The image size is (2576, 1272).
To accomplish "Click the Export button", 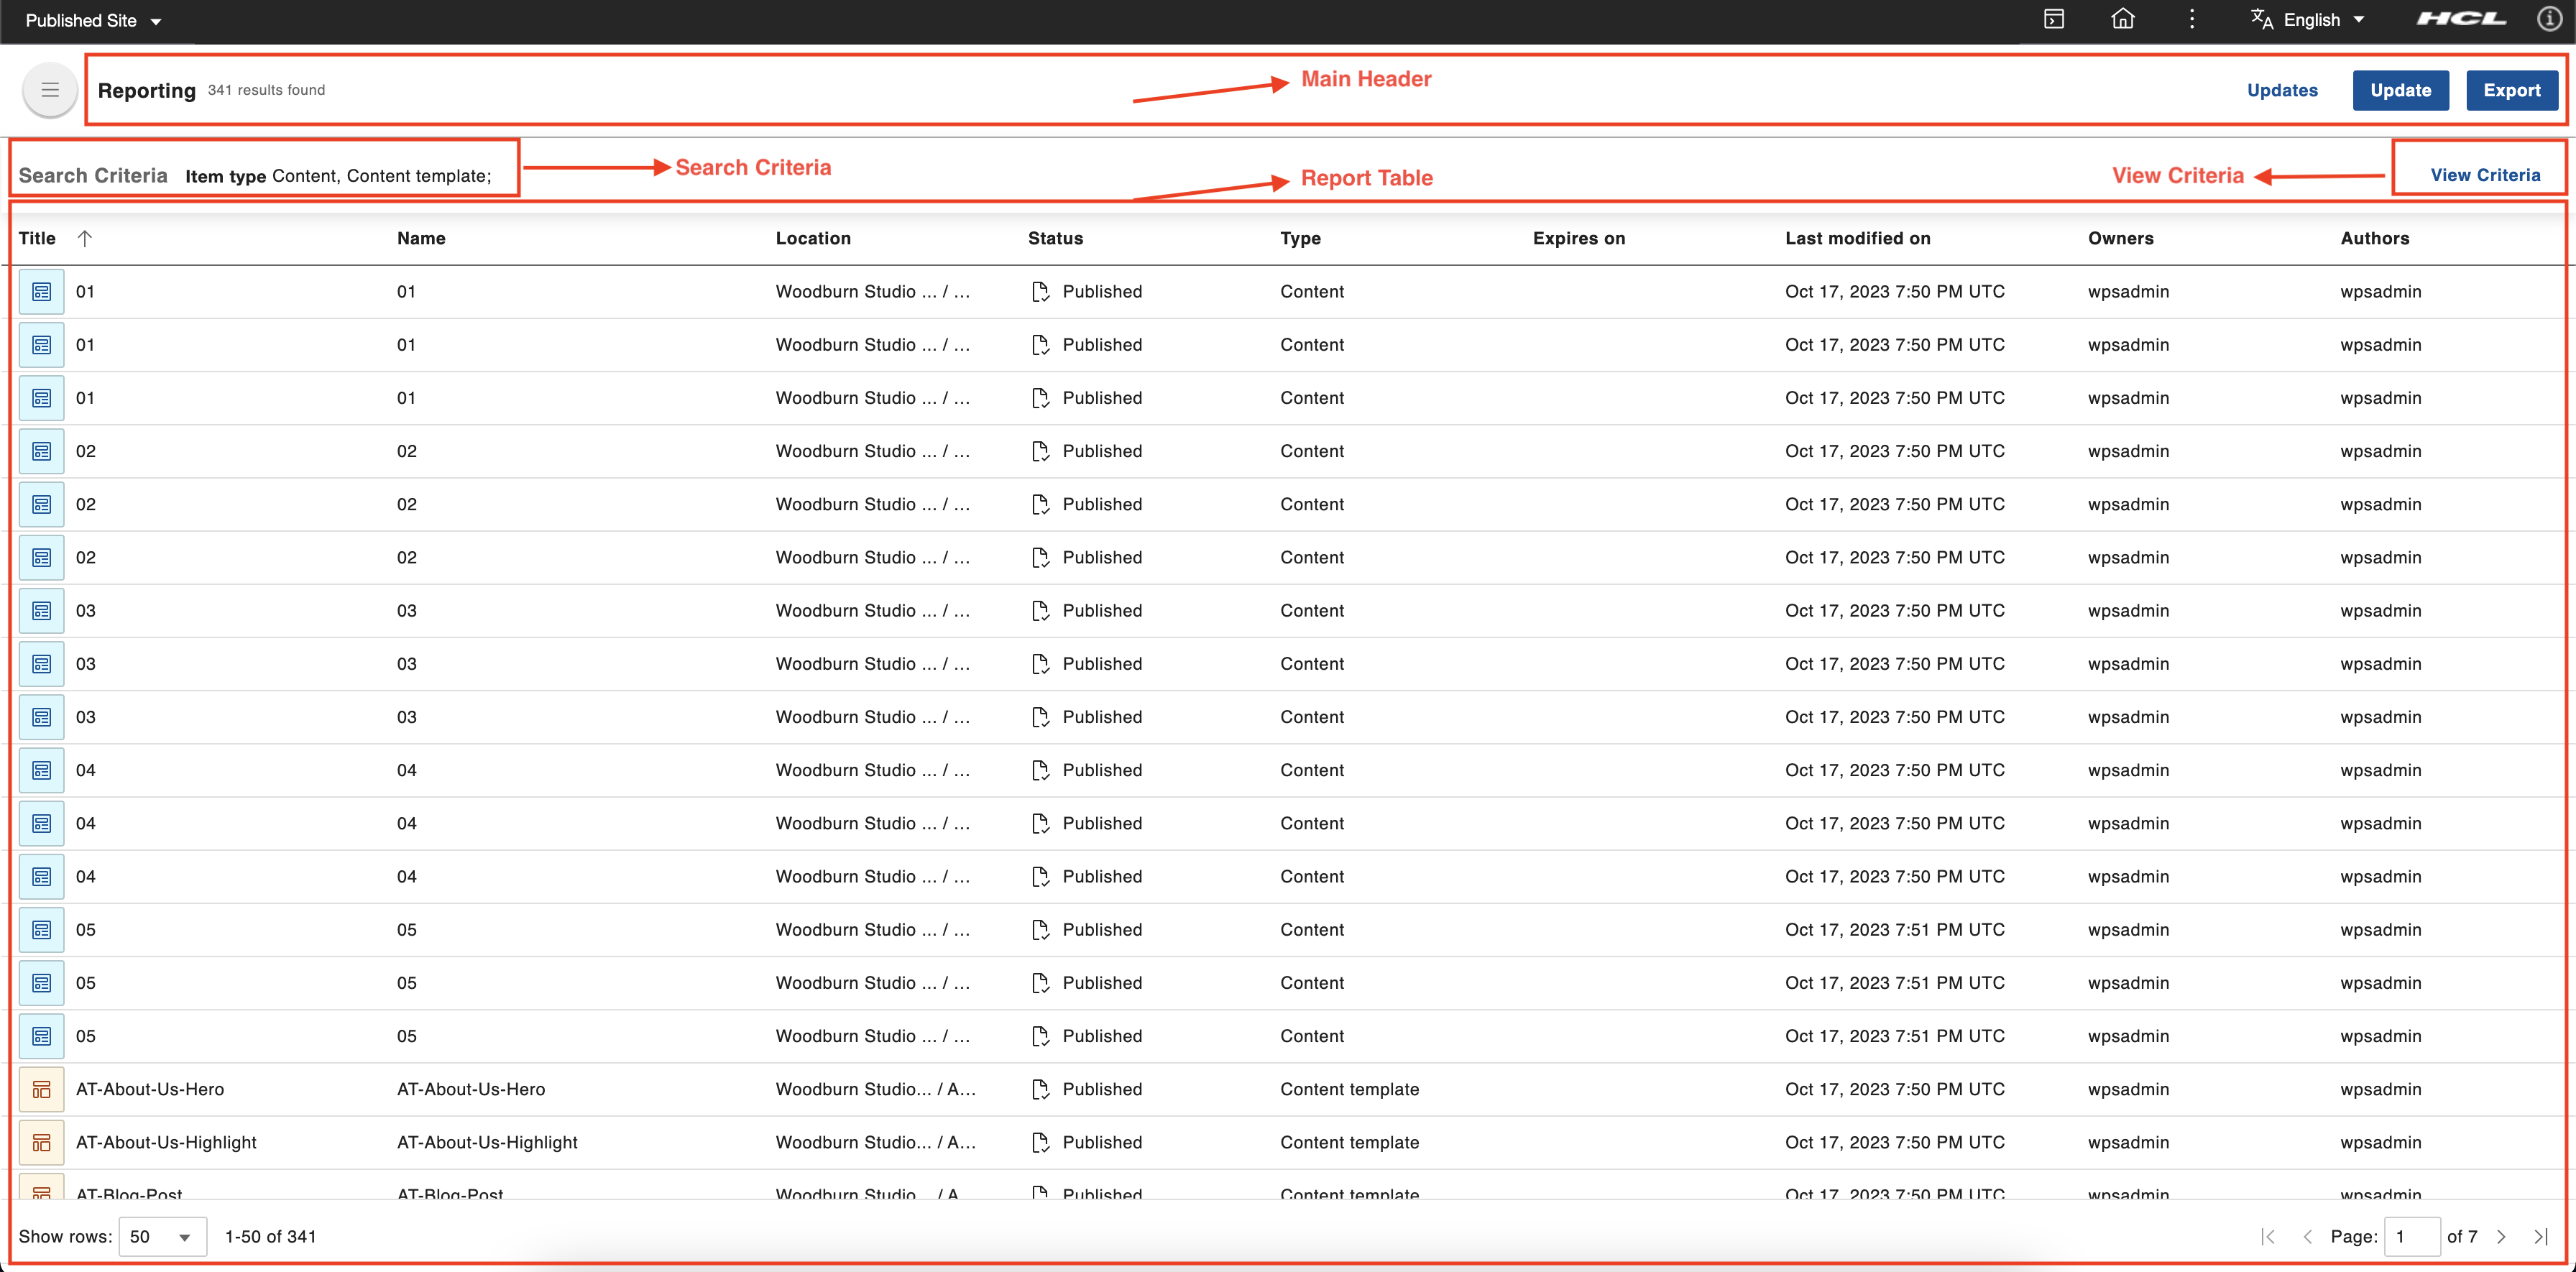I will pyautogui.click(x=2511, y=90).
